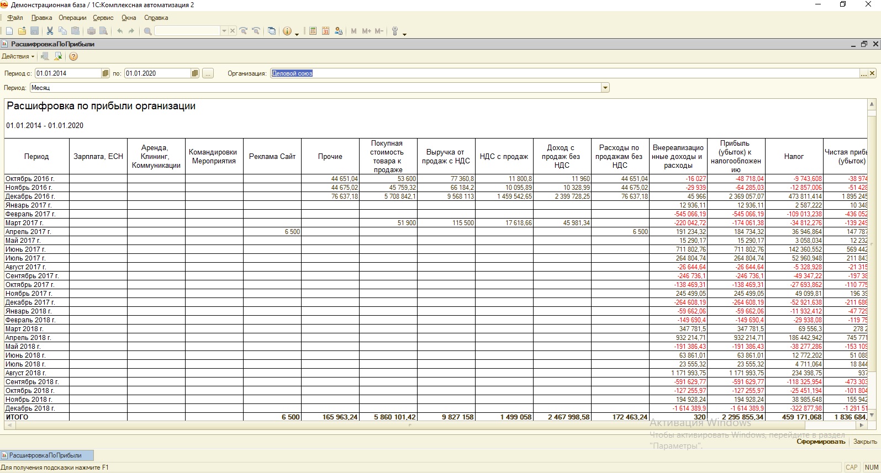Screen dimensions: 881x473
Task: Click the Cut scissors icon
Action: pyautogui.click(x=50, y=31)
